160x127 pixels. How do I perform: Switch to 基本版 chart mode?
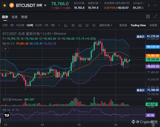(123, 25)
